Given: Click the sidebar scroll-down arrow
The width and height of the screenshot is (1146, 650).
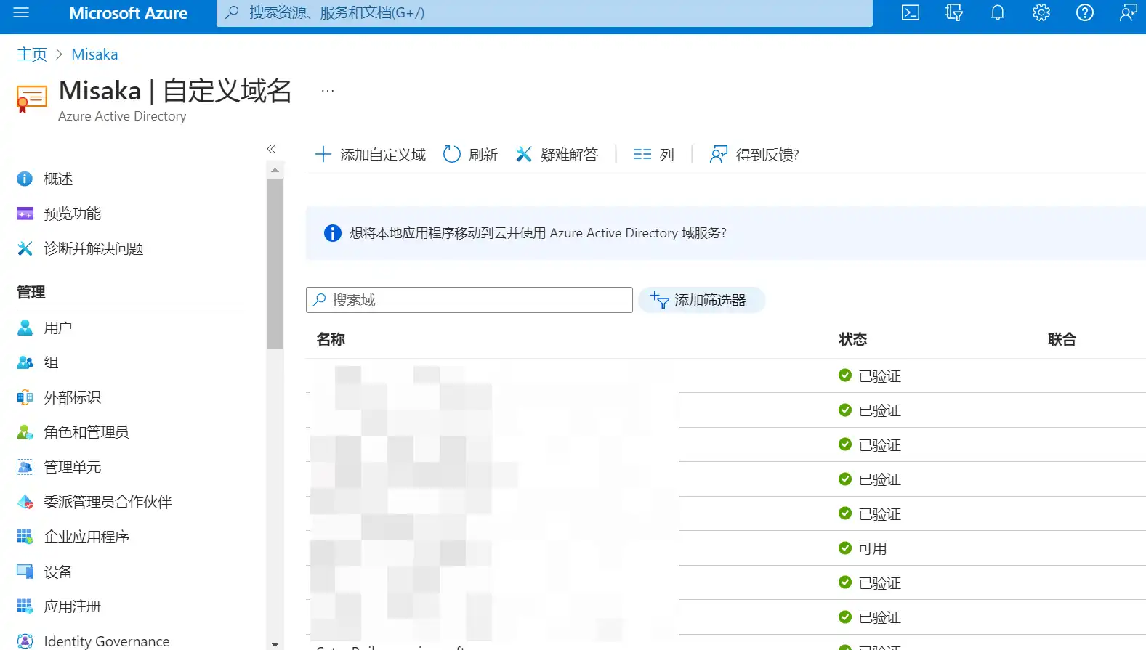Looking at the screenshot, I should (x=275, y=644).
